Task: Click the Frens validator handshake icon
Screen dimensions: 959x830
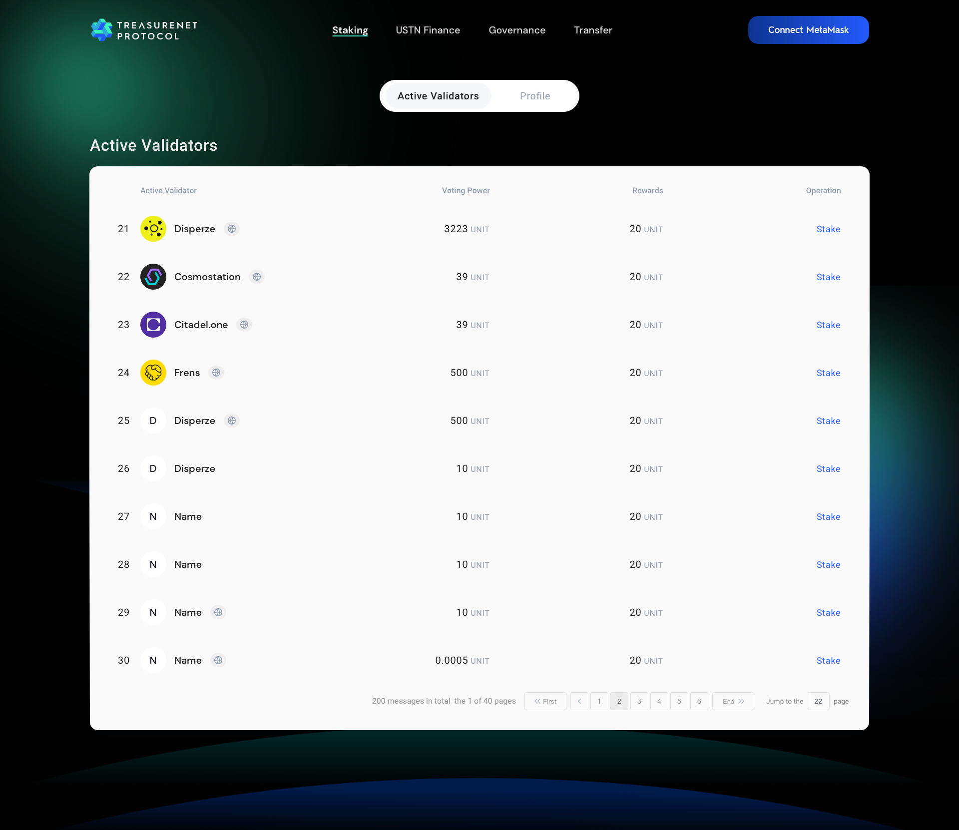Action: (x=152, y=373)
